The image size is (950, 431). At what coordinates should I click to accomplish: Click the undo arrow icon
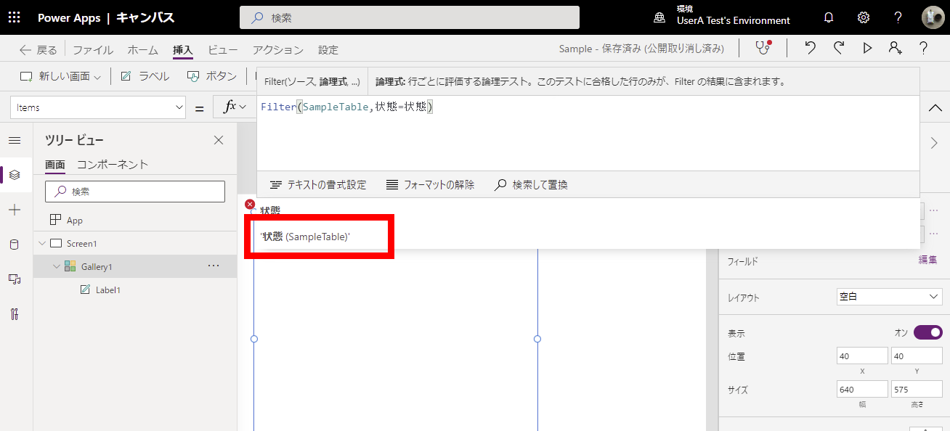[811, 49]
